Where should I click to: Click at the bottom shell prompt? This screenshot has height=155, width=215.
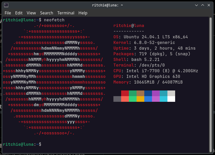coord(22,144)
